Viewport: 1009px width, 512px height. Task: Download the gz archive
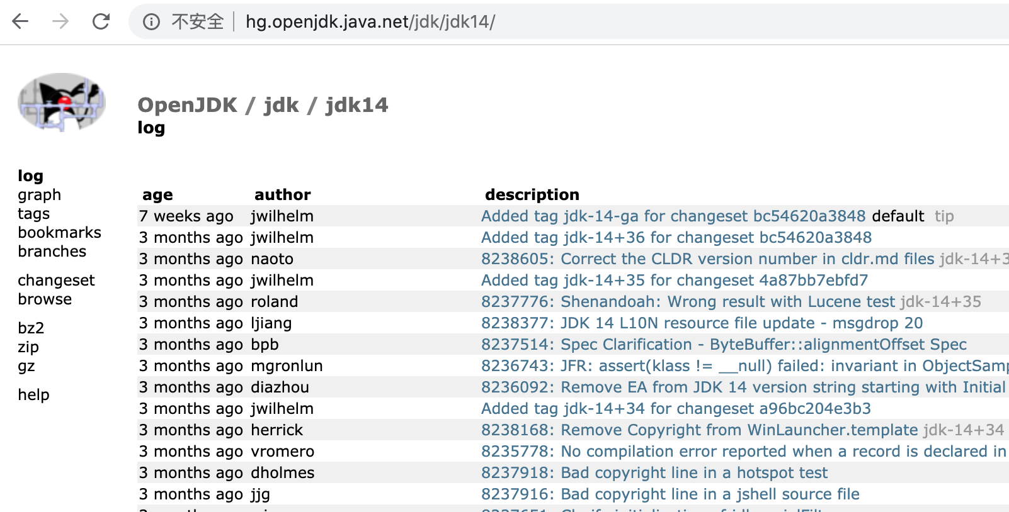(x=26, y=366)
